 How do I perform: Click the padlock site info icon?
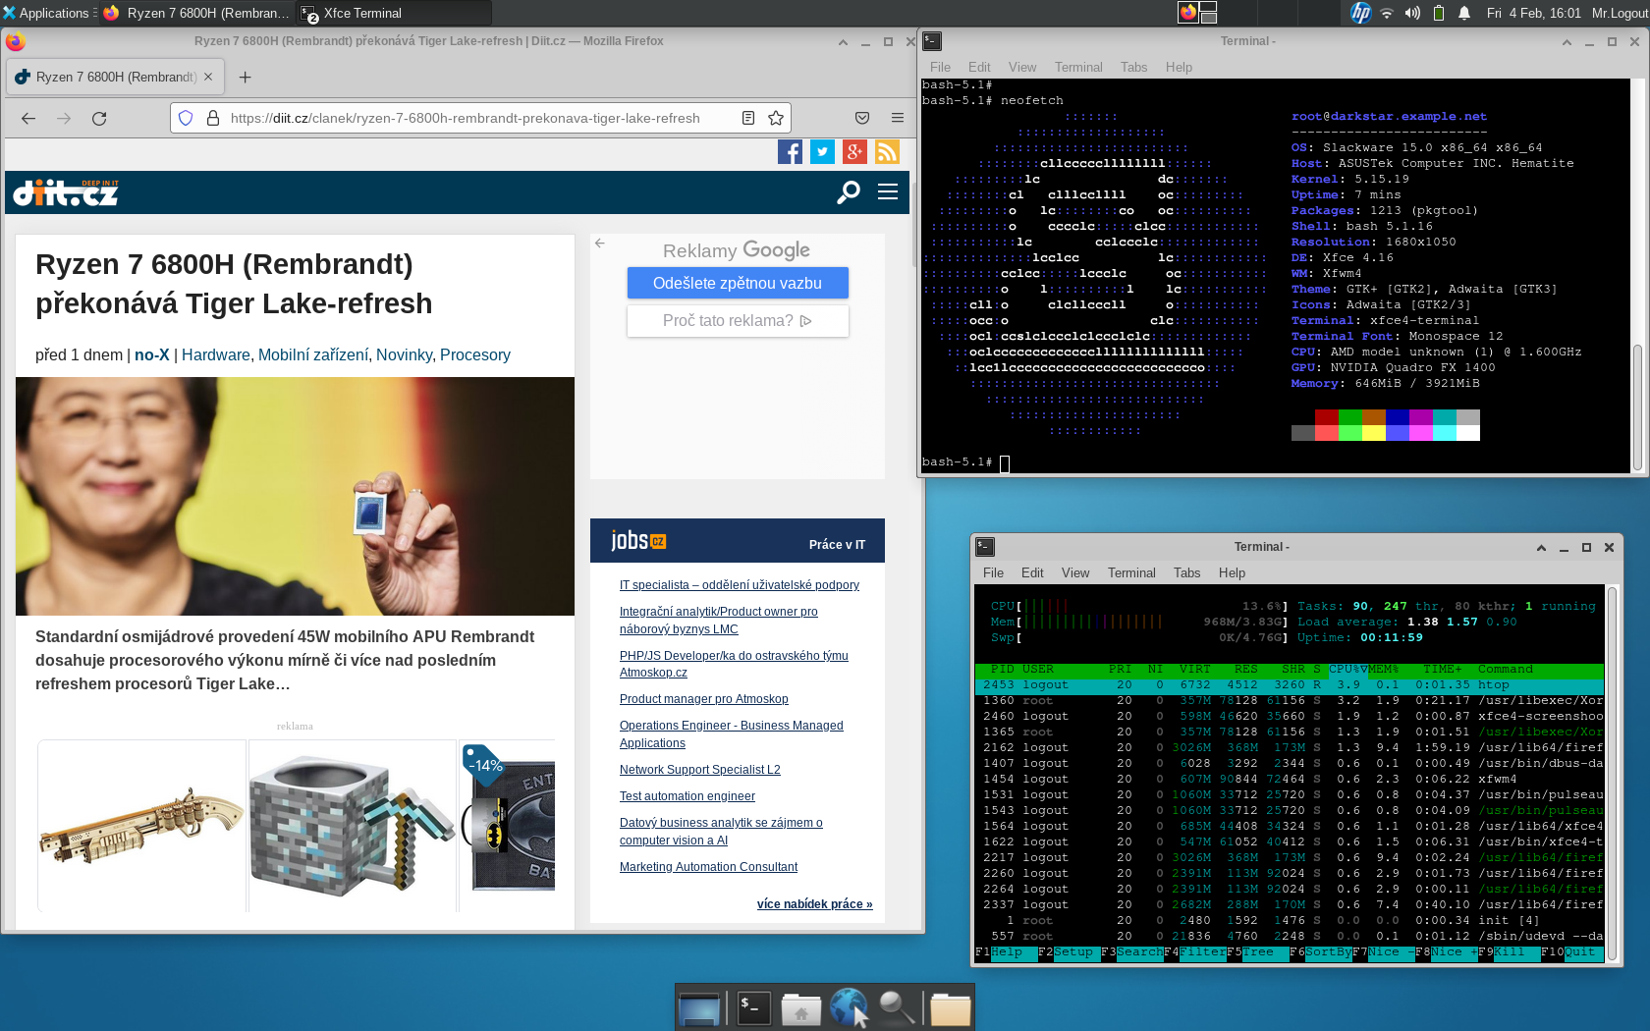[x=212, y=118]
